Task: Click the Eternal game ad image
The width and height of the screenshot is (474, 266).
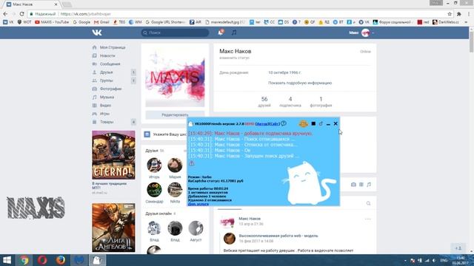Action: point(113,155)
